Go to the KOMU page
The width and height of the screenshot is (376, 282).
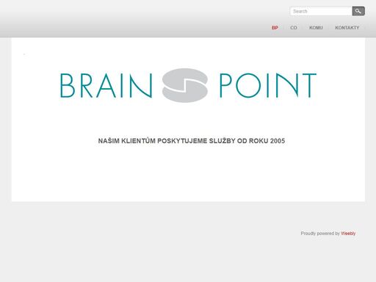coord(316,28)
